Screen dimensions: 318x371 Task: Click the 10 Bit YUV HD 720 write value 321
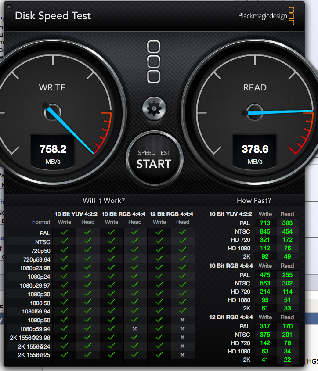tap(265, 240)
